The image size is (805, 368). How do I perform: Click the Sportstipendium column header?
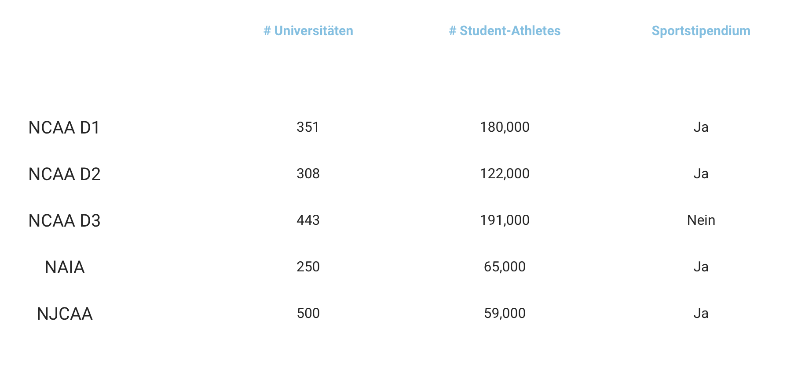[701, 31]
